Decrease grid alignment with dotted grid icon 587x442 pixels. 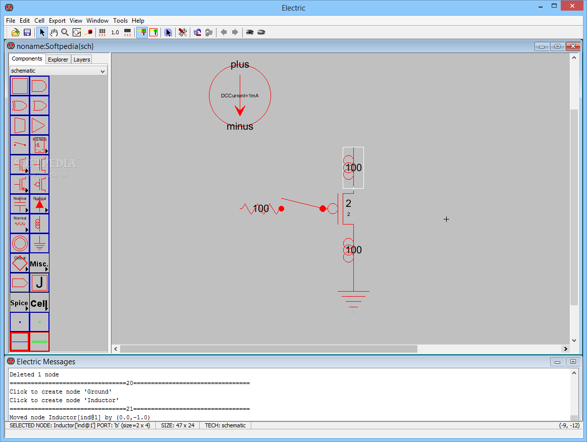tap(128, 33)
